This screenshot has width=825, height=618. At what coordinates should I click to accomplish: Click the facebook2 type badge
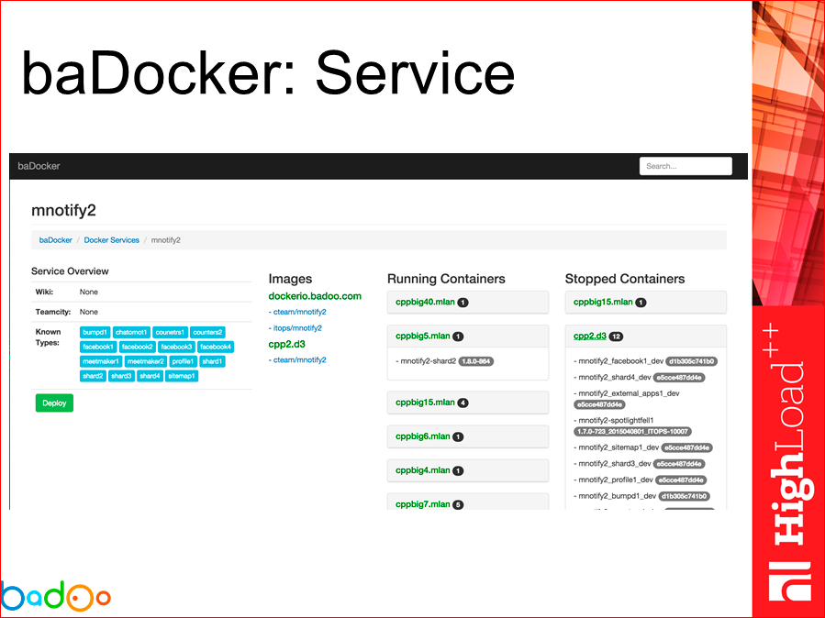pyautogui.click(x=137, y=347)
